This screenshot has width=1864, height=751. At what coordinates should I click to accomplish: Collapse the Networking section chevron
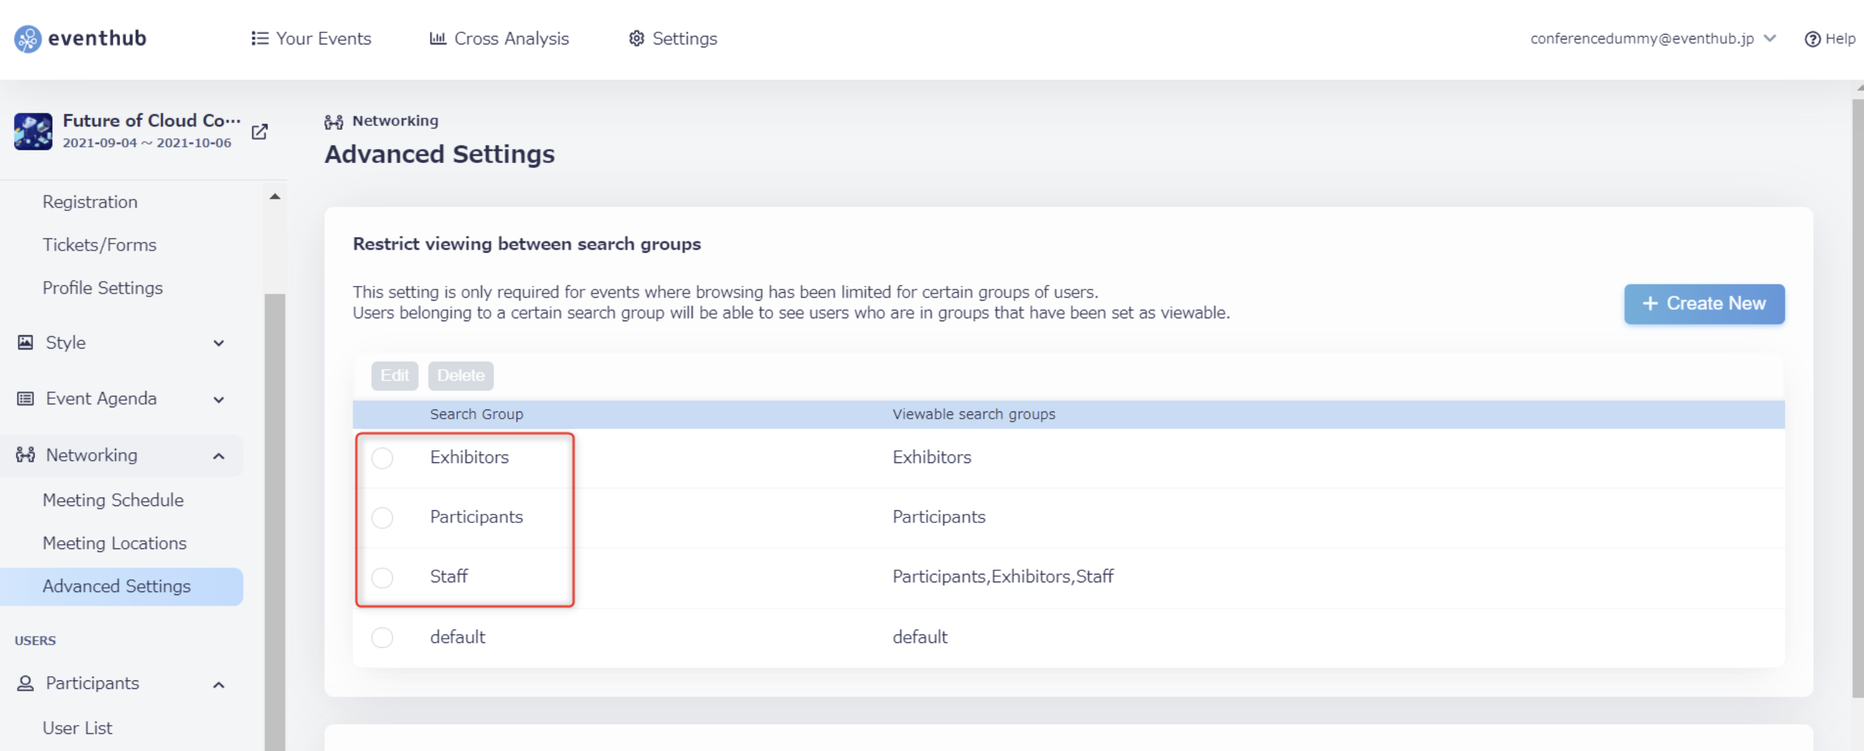point(218,456)
